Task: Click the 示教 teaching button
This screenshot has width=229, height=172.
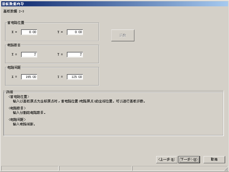Action: [123, 35]
